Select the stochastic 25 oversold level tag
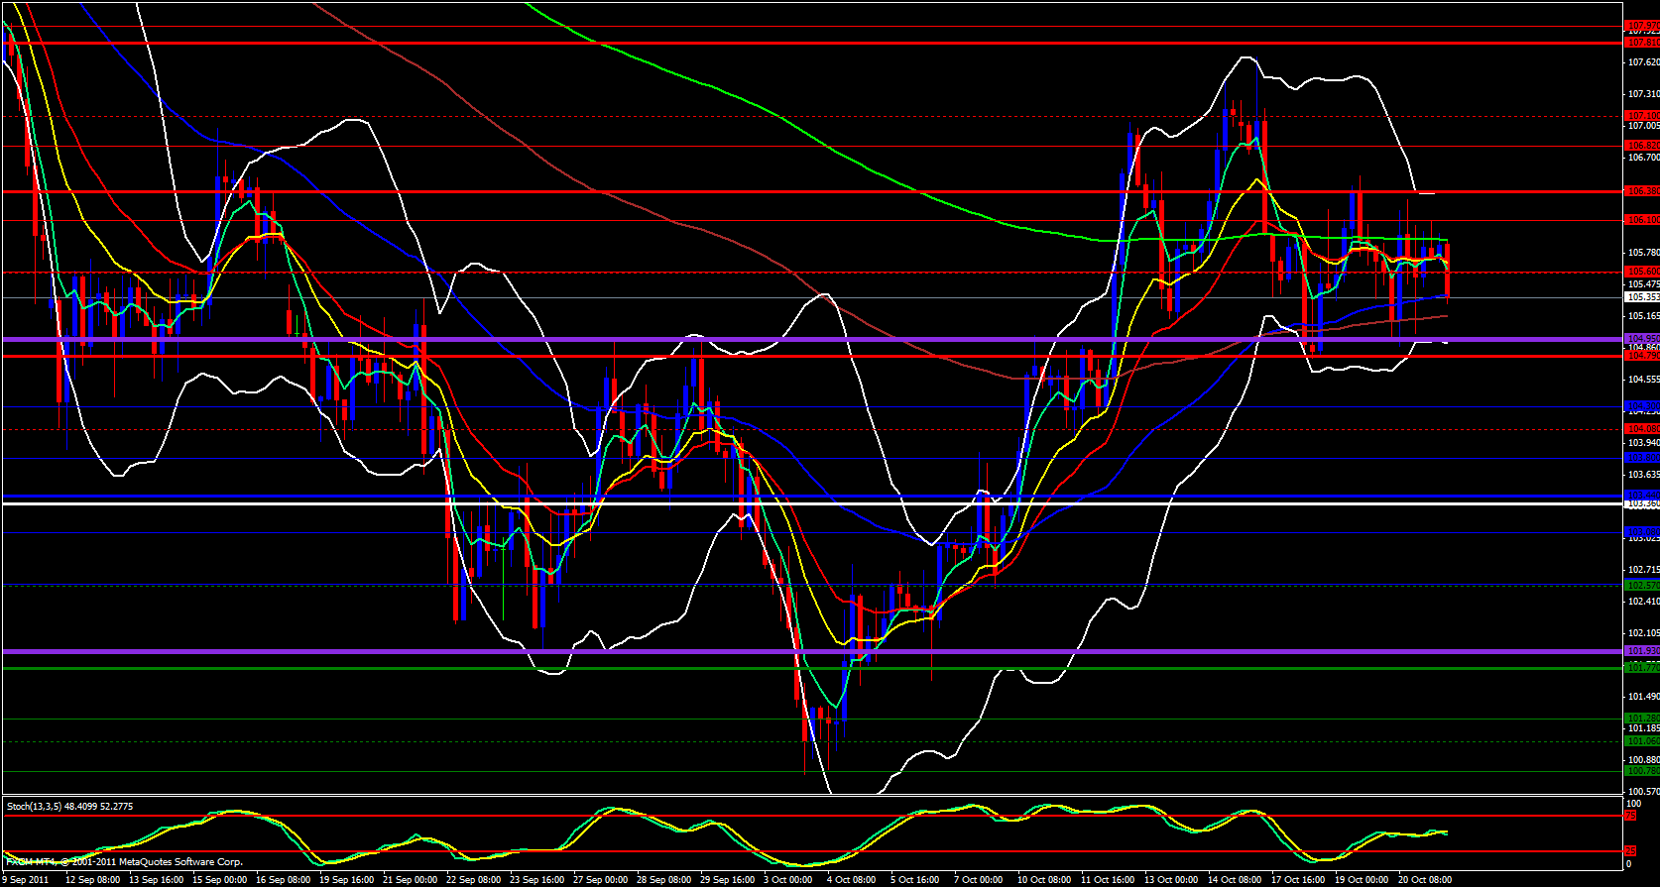 [1631, 850]
